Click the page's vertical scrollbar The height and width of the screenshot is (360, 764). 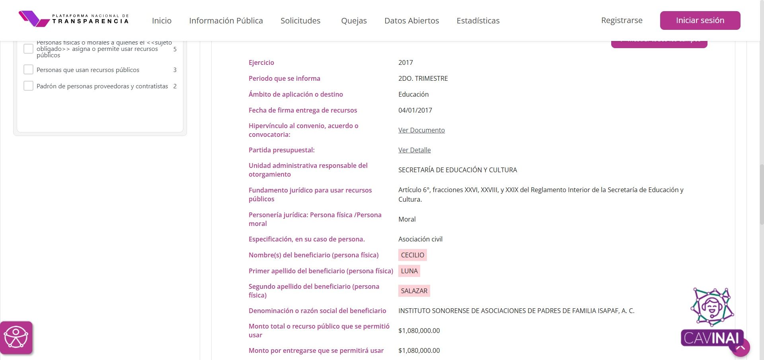click(x=761, y=195)
